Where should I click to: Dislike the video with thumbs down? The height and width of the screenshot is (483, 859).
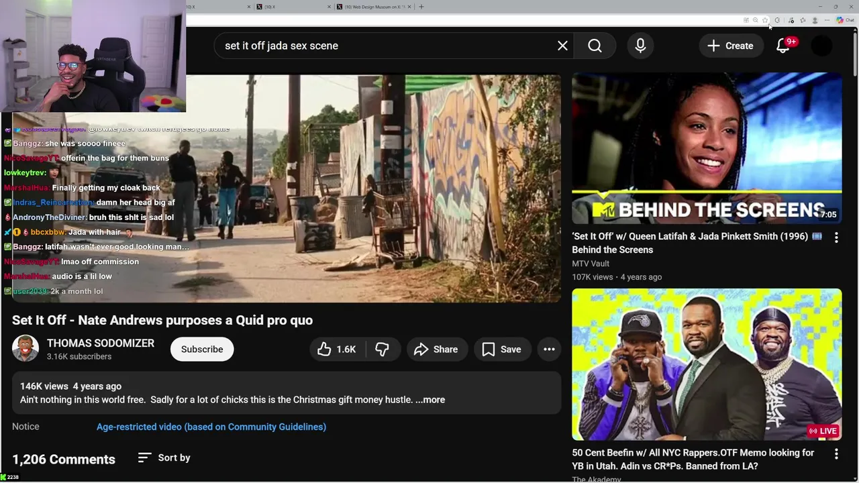[x=383, y=349]
